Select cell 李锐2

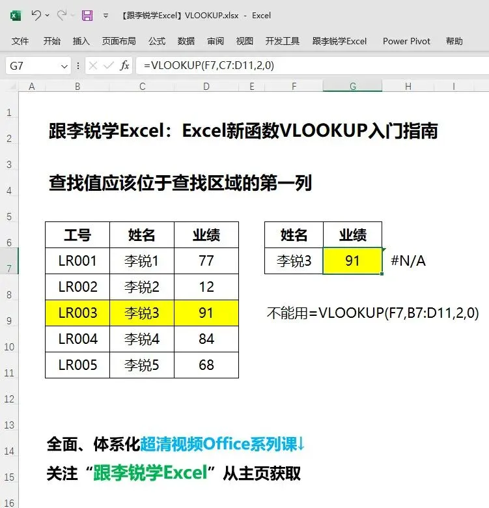(x=142, y=287)
